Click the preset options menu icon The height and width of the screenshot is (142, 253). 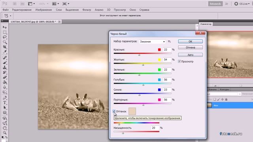169,41
